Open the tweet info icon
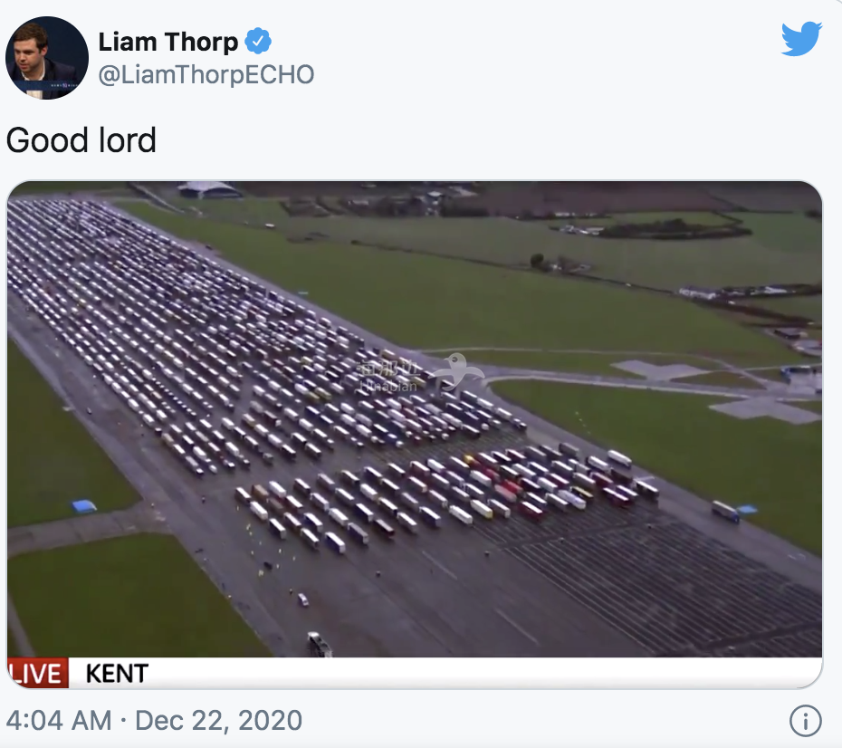The height and width of the screenshot is (748, 842). 805,721
